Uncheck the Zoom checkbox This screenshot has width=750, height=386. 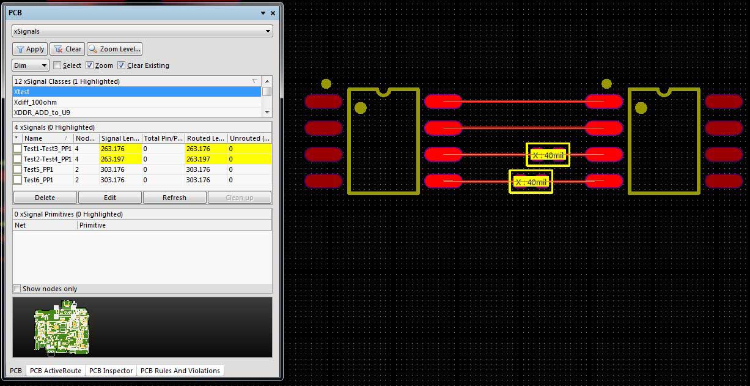(x=90, y=65)
